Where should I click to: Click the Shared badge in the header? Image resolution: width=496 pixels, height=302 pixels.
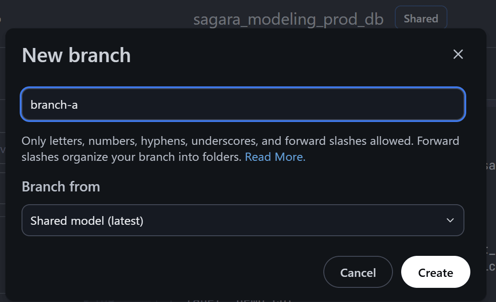pos(420,19)
